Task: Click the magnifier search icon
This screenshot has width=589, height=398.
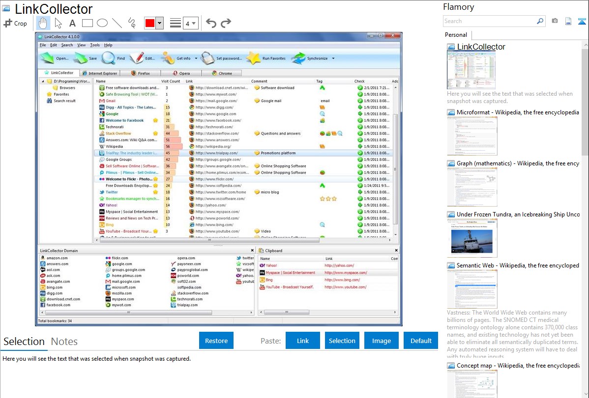Action: pos(540,21)
